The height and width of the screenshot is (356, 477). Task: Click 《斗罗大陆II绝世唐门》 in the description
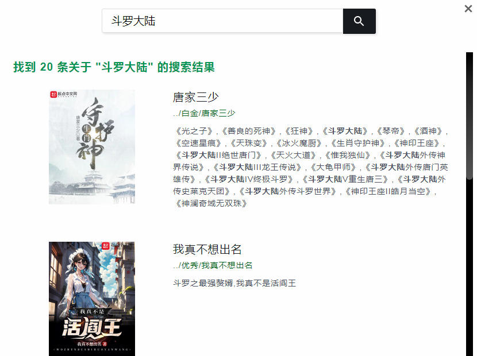[219, 156]
